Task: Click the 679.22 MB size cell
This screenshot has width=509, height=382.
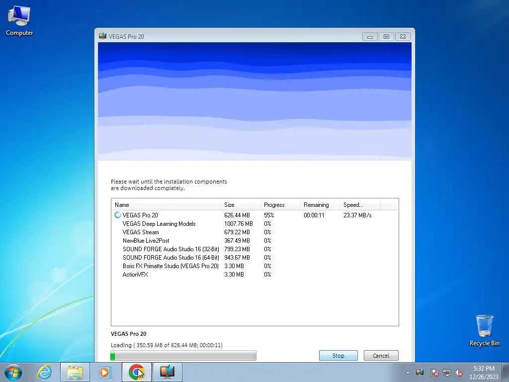Action: [x=237, y=232]
